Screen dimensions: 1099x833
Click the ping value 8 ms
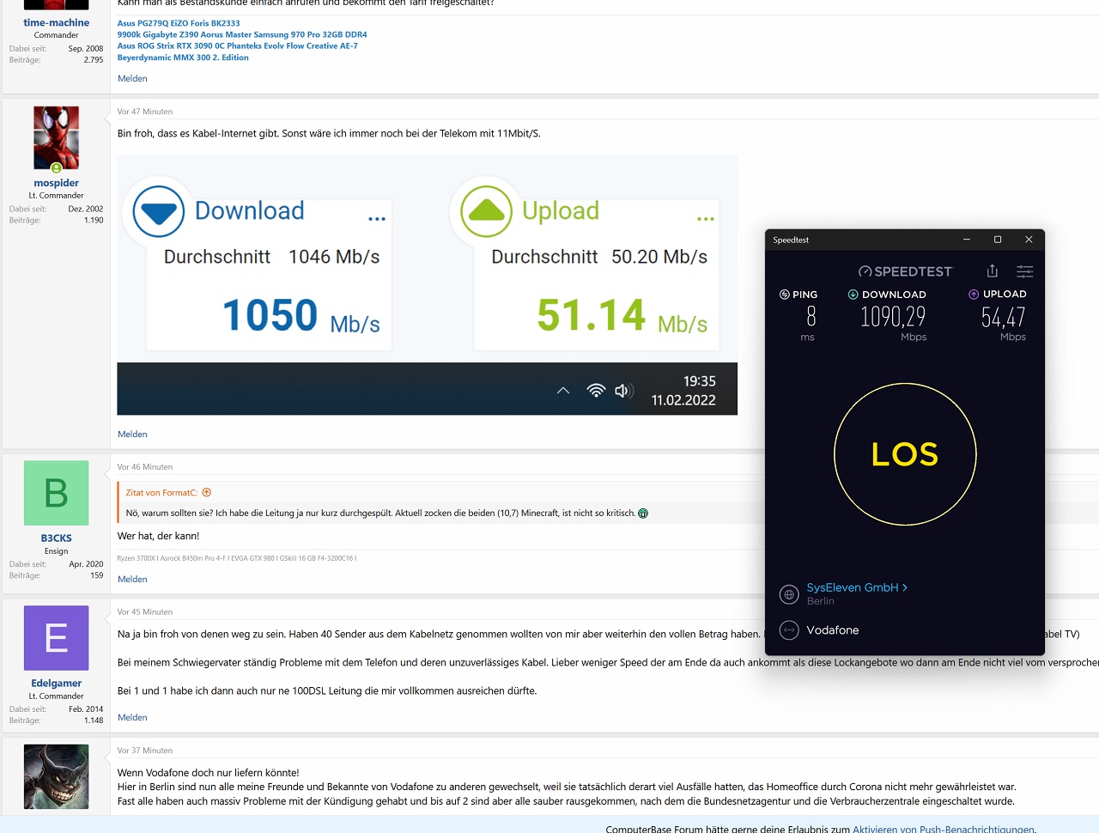pos(811,317)
